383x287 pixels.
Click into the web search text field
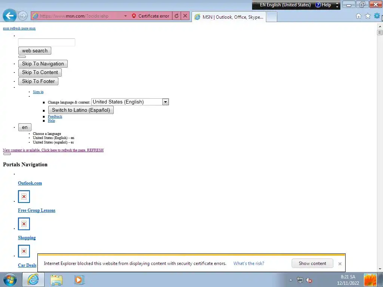(x=47, y=42)
